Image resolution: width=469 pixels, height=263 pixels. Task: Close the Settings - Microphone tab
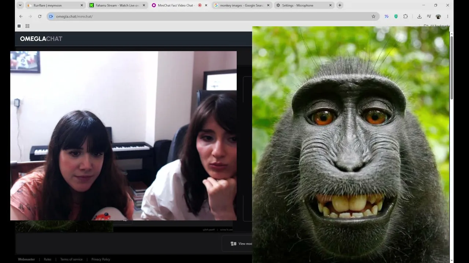[330, 5]
